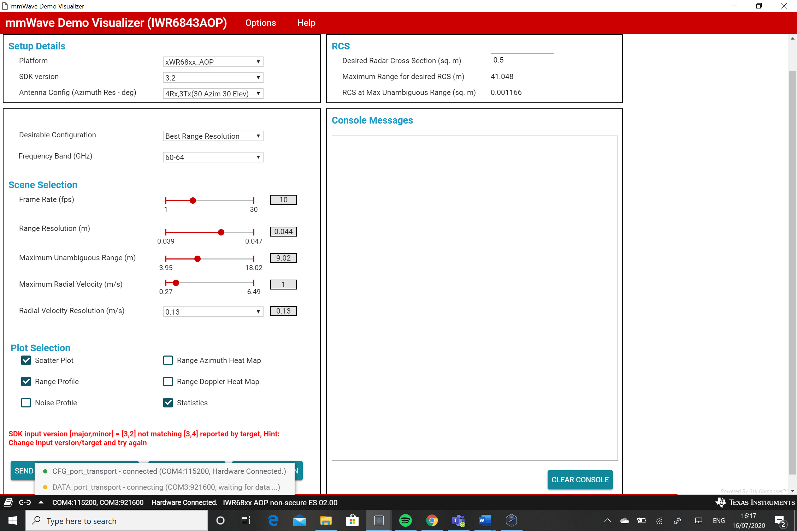Click the connection link icon in status bar
This screenshot has width=797, height=531.
pyautogui.click(x=25, y=502)
